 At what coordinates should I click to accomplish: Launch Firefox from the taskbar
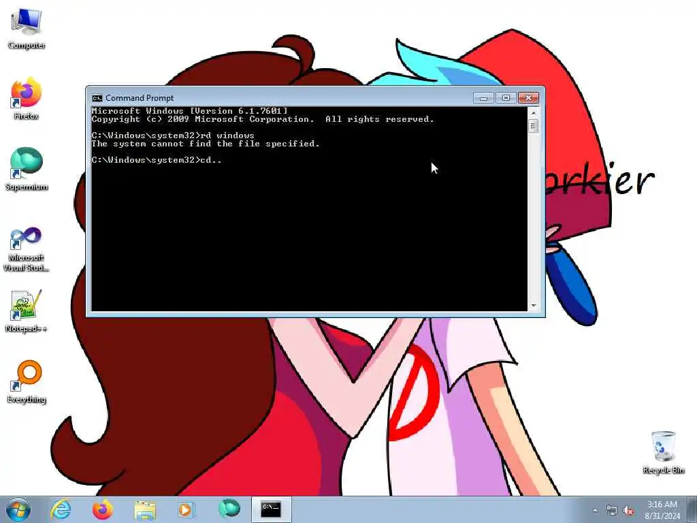(103, 509)
